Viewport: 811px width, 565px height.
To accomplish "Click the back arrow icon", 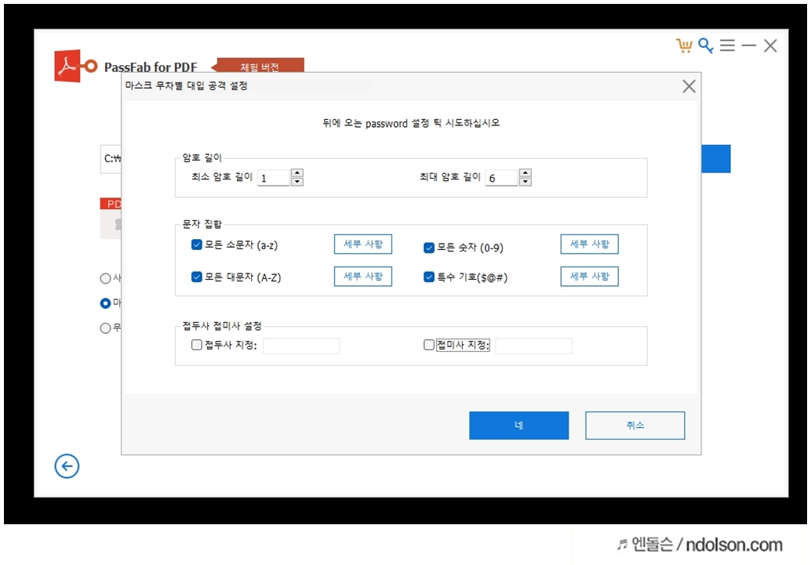I will click(x=67, y=466).
